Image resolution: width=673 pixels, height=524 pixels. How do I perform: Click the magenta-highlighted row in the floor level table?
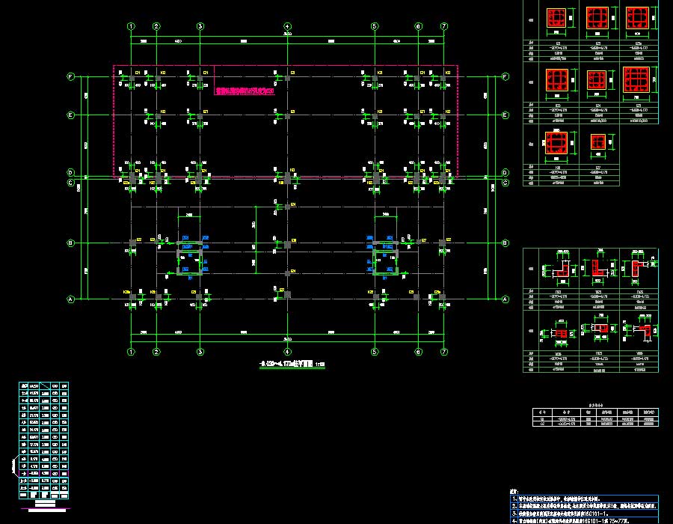44,473
